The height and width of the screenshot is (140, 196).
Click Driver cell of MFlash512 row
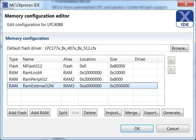point(145,66)
